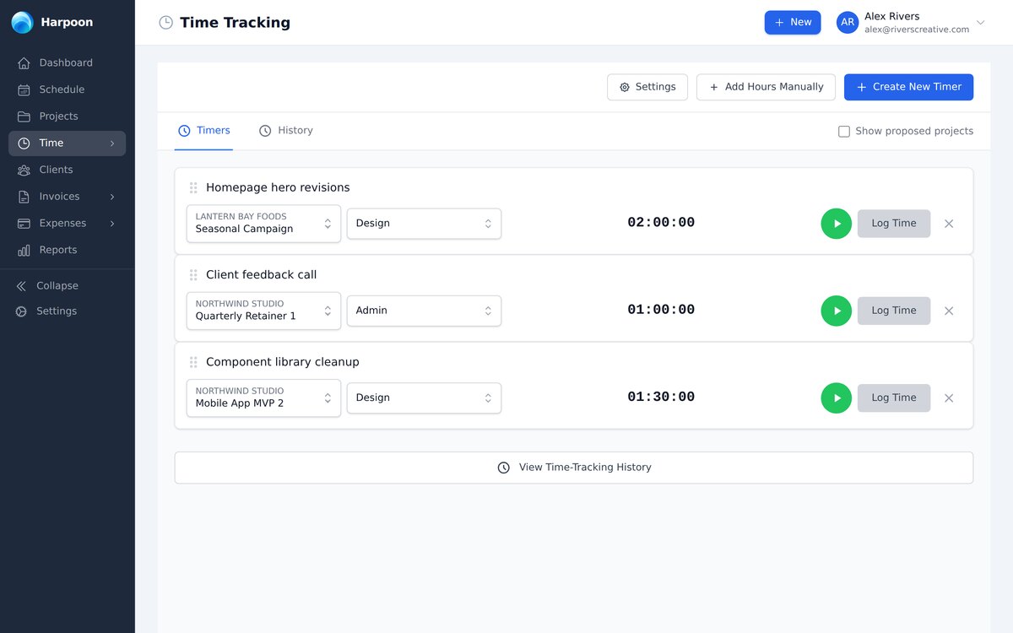Click the alex@riverscreative.com email text

(917, 30)
